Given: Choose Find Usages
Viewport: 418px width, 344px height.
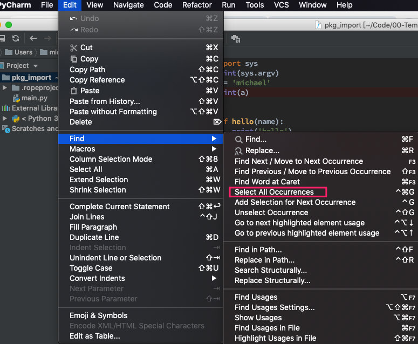Looking at the screenshot, I should click(320, 298).
